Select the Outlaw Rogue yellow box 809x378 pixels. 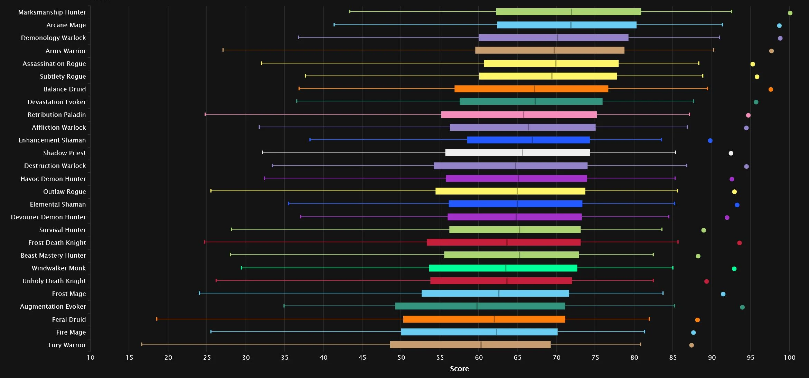(x=510, y=191)
